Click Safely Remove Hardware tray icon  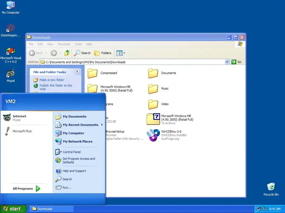tap(264, 209)
